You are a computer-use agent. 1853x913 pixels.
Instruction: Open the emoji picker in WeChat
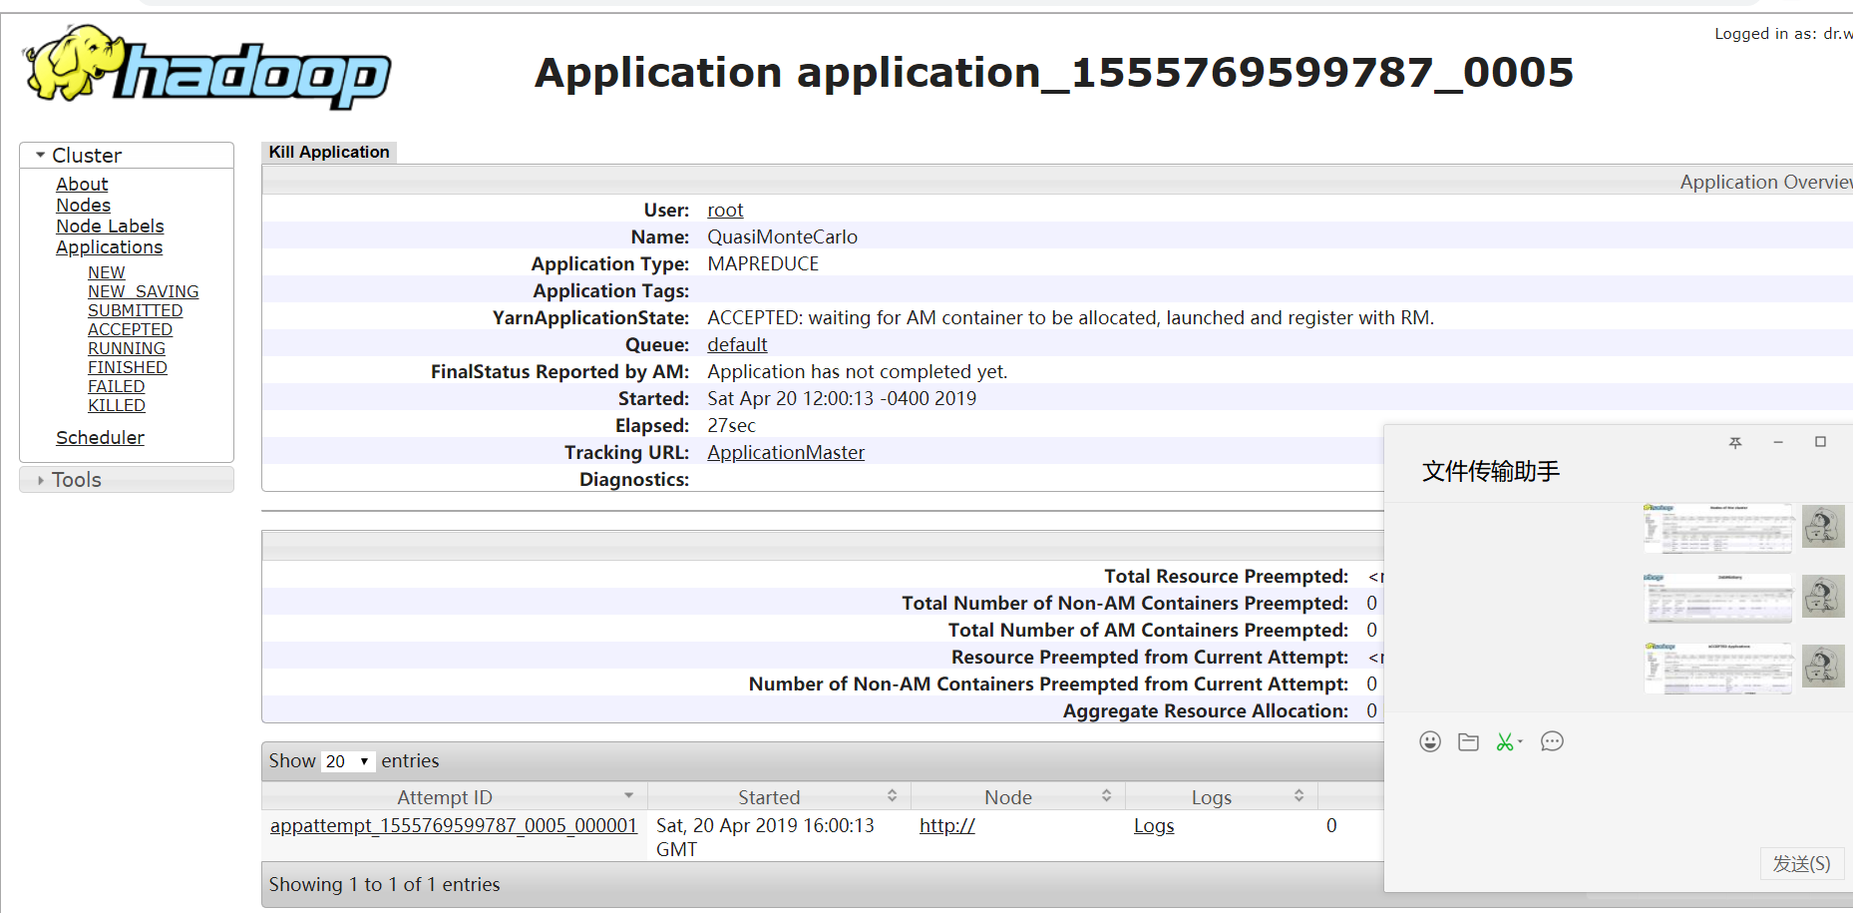click(1430, 741)
